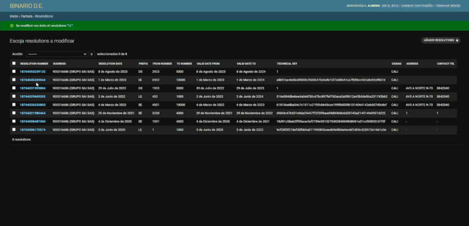Viewport: 469px width, 226px height.
Task: Sort by ADDRESS column header
Action: (412, 64)
